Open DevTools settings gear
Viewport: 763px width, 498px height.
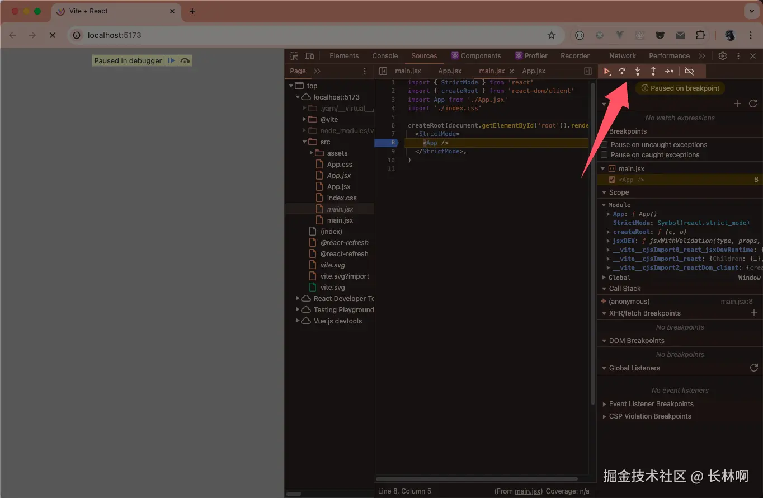(x=723, y=56)
